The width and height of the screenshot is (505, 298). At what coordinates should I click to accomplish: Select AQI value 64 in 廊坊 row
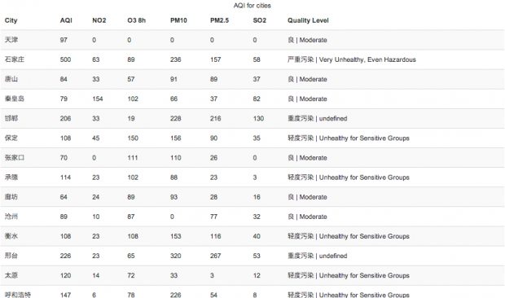(64, 197)
